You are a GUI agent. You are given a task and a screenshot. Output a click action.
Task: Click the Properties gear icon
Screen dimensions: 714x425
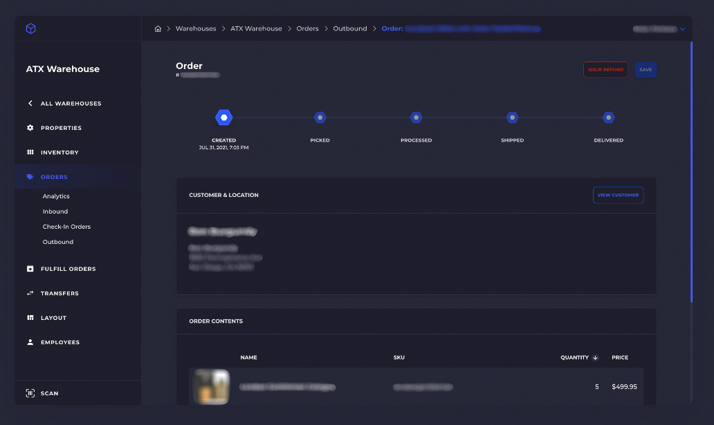[x=30, y=128]
